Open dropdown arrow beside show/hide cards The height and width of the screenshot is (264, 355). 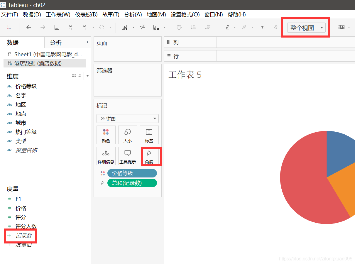click(x=349, y=28)
